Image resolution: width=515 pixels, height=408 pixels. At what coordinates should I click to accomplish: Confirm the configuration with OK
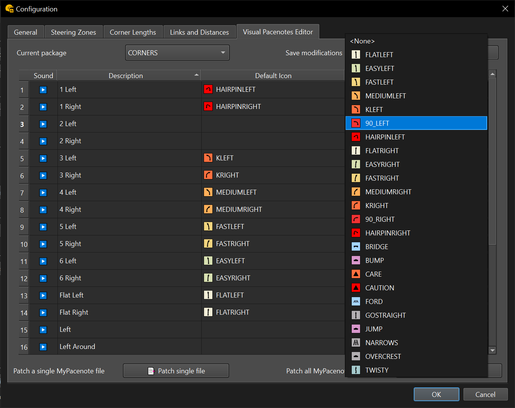tap(436, 395)
